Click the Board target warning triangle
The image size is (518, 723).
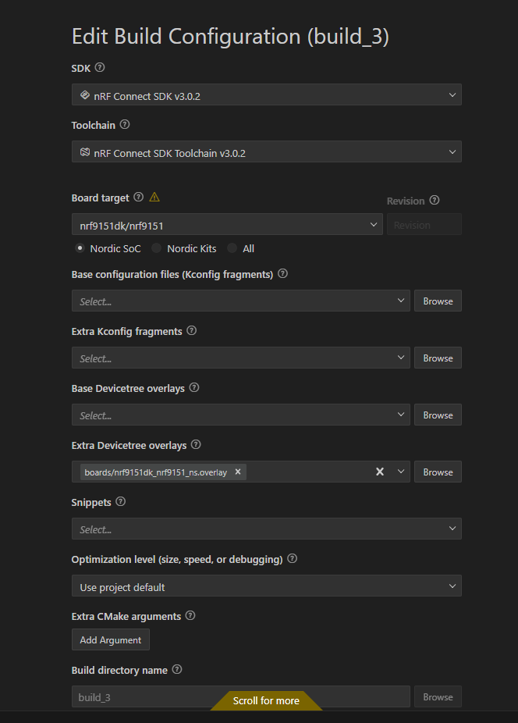click(154, 197)
